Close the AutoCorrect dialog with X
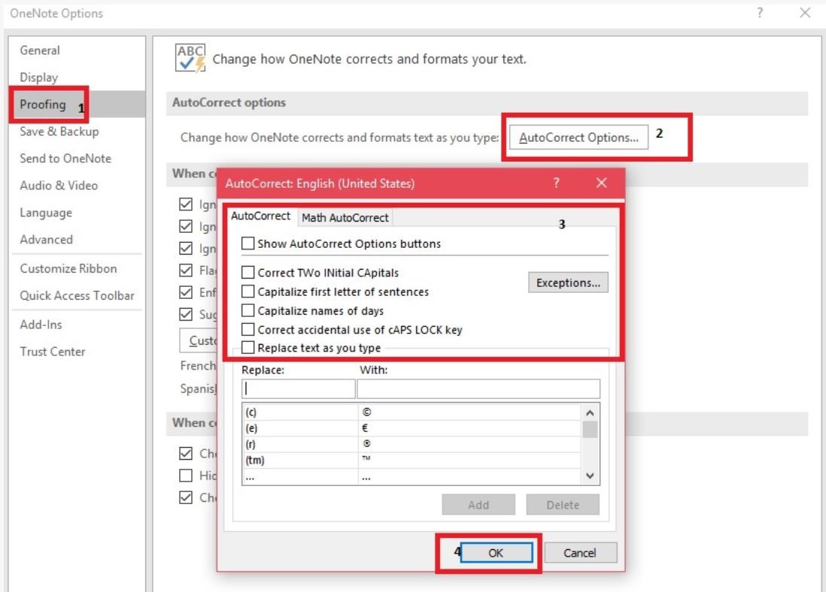Screen dimensions: 826x592 pos(602,183)
